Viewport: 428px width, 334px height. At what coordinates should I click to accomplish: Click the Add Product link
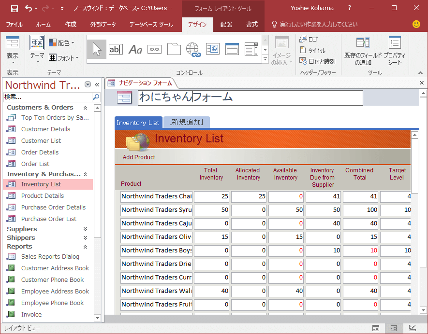[139, 157]
